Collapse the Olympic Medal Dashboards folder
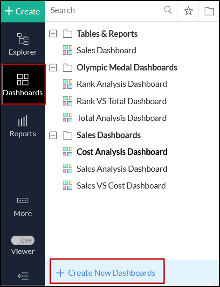220x287 pixels. click(x=53, y=68)
